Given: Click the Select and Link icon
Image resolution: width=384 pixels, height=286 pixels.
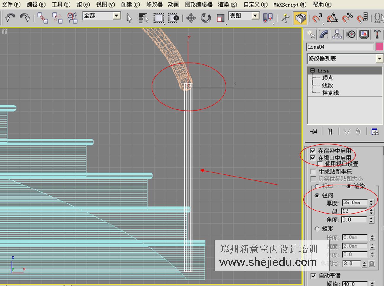Looking at the screenshot, I should [42, 18].
